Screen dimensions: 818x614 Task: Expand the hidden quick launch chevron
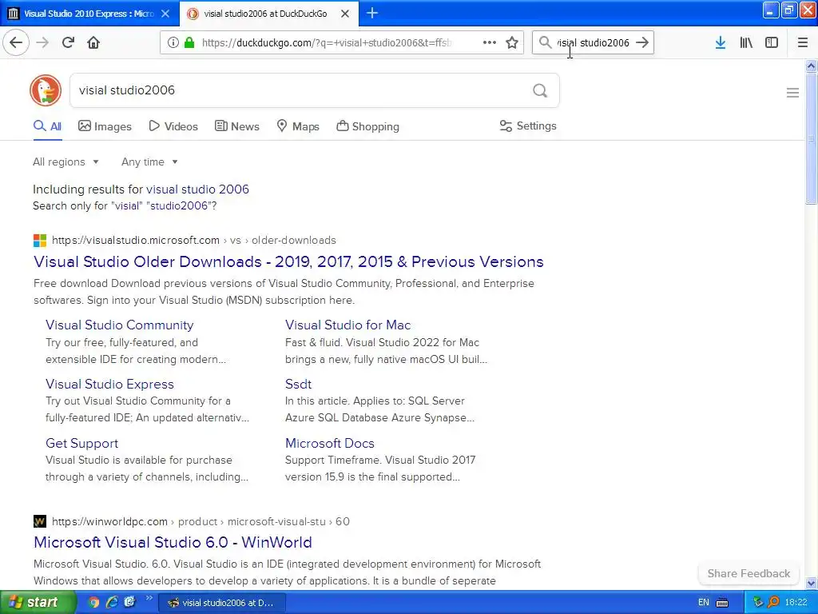149,598
